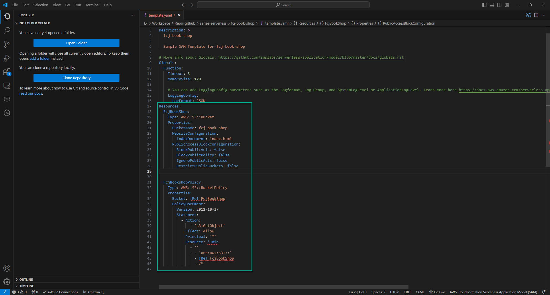Screen dimensions: 550x295
Task: Change language mode via YAML status item
Action: [x=420, y=292]
